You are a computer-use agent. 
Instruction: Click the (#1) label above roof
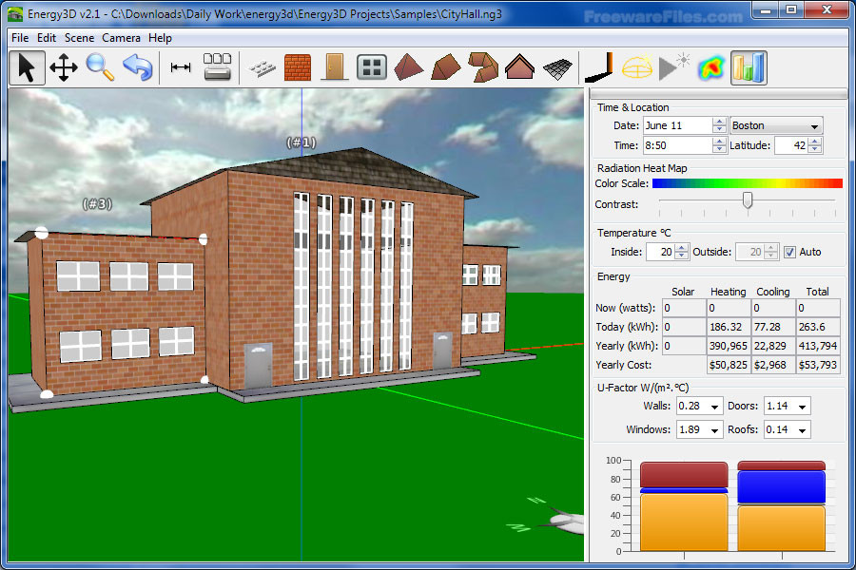click(x=302, y=142)
